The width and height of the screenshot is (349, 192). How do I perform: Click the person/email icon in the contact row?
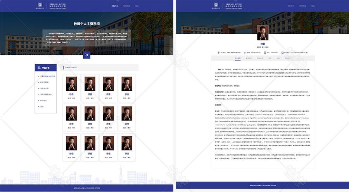coord(245,52)
